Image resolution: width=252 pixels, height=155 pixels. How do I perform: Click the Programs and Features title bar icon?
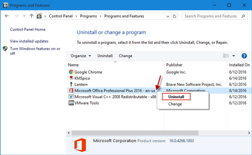click(x=5, y=5)
